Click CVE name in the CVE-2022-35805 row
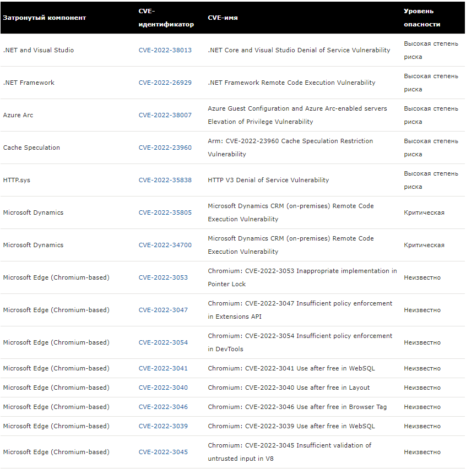The width and height of the screenshot is (466, 469). click(291, 212)
